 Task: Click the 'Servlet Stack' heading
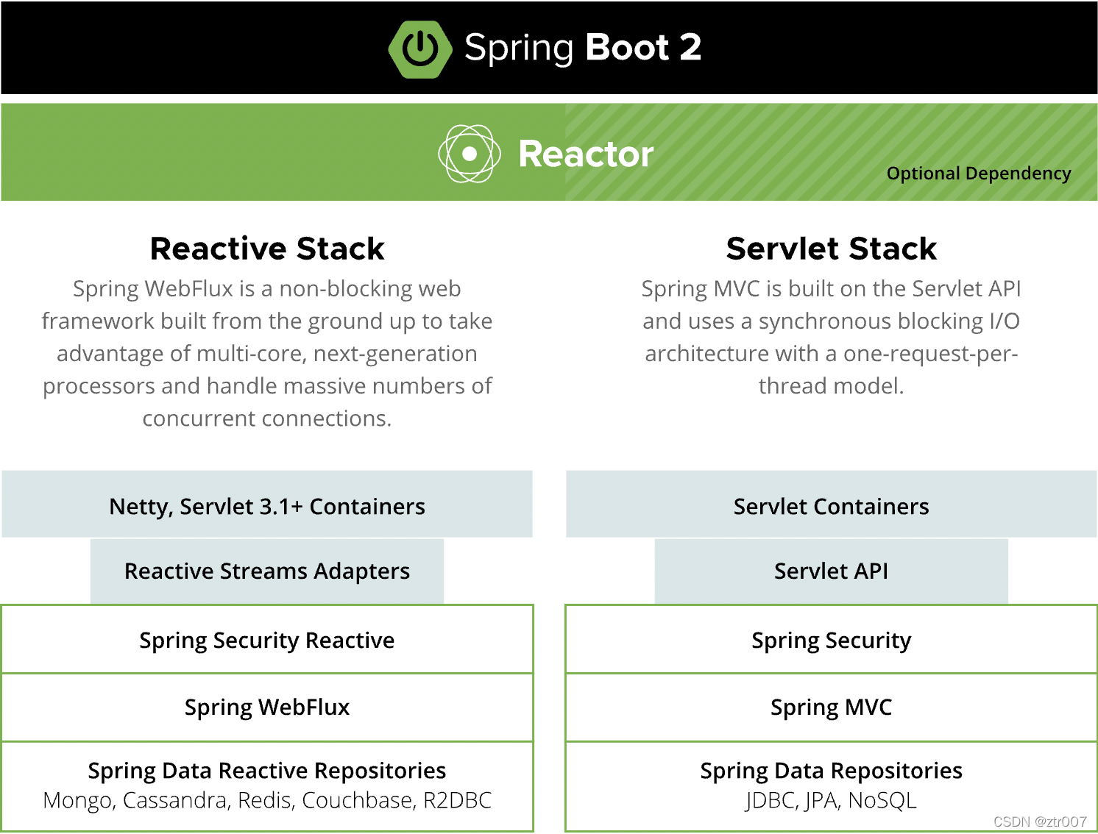pos(832,249)
